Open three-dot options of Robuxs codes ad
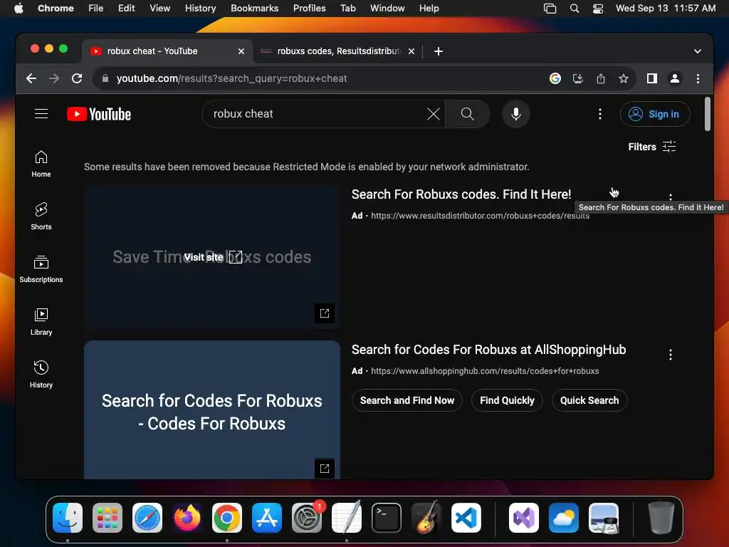729x547 pixels. [671, 197]
